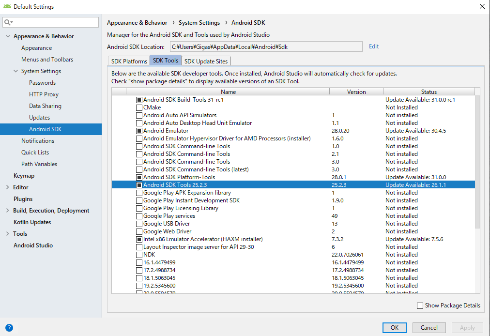This screenshot has height=336, width=490.
Task: Toggle Android SDK Build-Tools 31-rc1 checkbox
Action: (139, 100)
